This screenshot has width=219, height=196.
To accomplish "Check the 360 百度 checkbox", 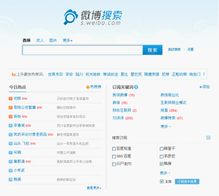I will (x=114, y=157).
